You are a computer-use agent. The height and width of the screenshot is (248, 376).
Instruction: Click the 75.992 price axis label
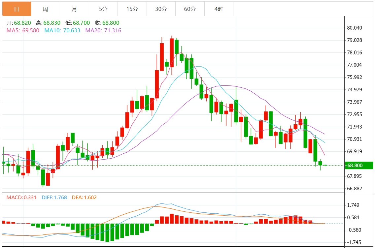355,77
